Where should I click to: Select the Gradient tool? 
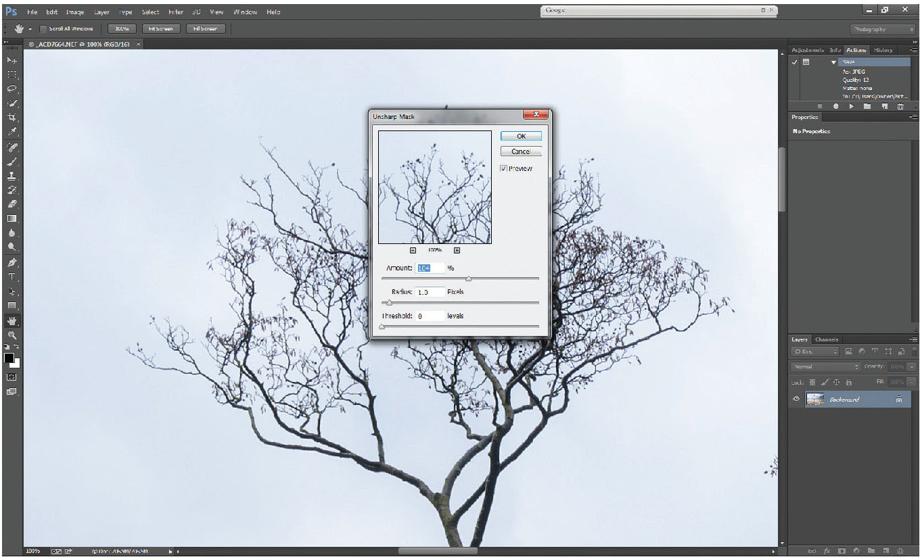point(12,219)
